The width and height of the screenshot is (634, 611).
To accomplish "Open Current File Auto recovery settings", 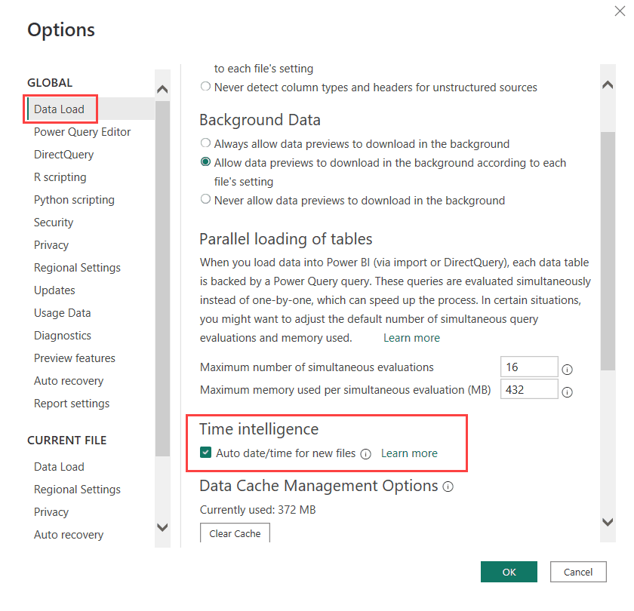I will point(69,535).
